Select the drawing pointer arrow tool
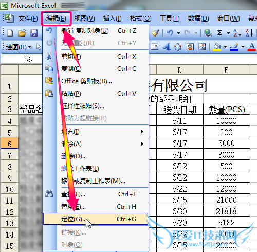This screenshot has width=257, height=252. (x=39, y=47)
